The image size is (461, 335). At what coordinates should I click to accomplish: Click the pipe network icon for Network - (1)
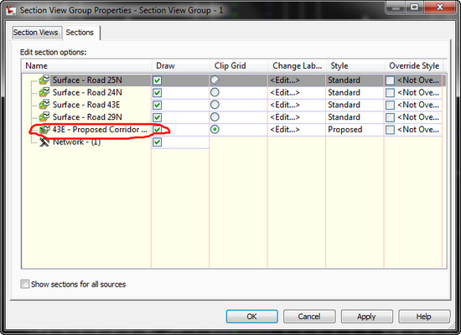coord(44,142)
